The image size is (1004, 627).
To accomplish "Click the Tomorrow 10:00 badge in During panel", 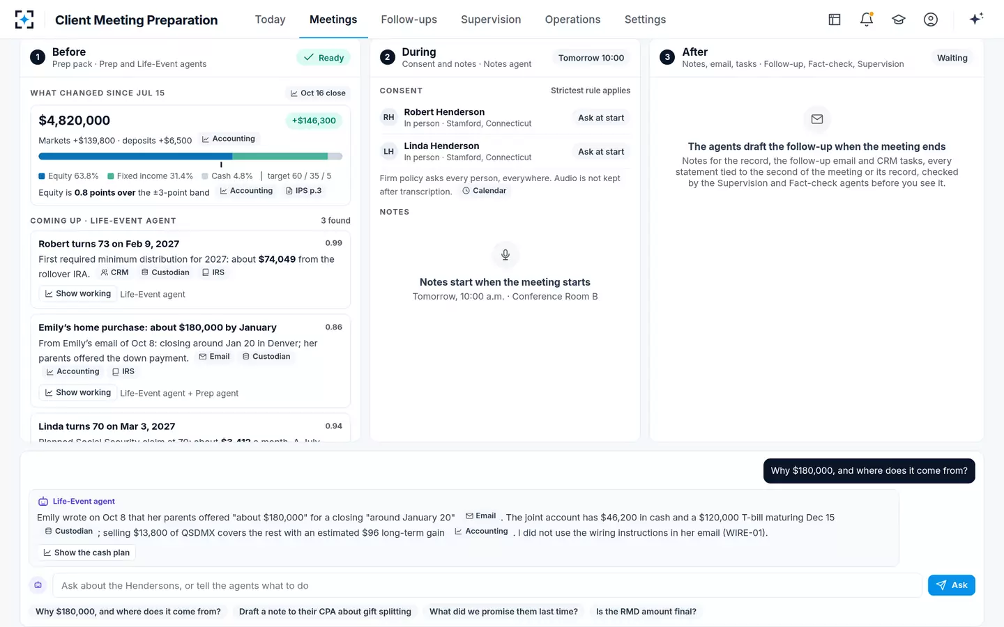I will 591,58.
